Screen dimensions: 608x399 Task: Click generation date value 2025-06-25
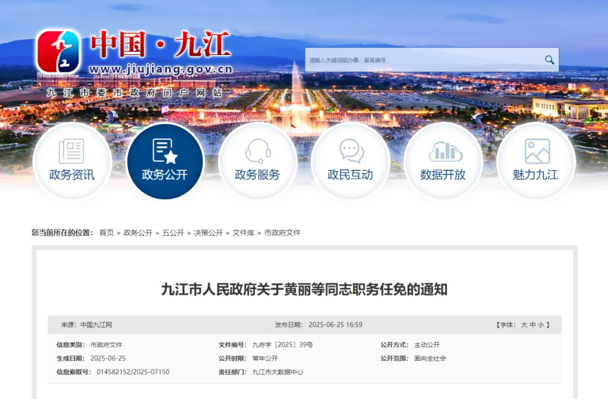tap(108, 359)
